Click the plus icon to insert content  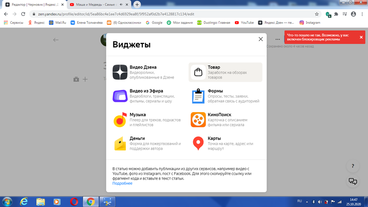pyautogui.click(x=85, y=79)
